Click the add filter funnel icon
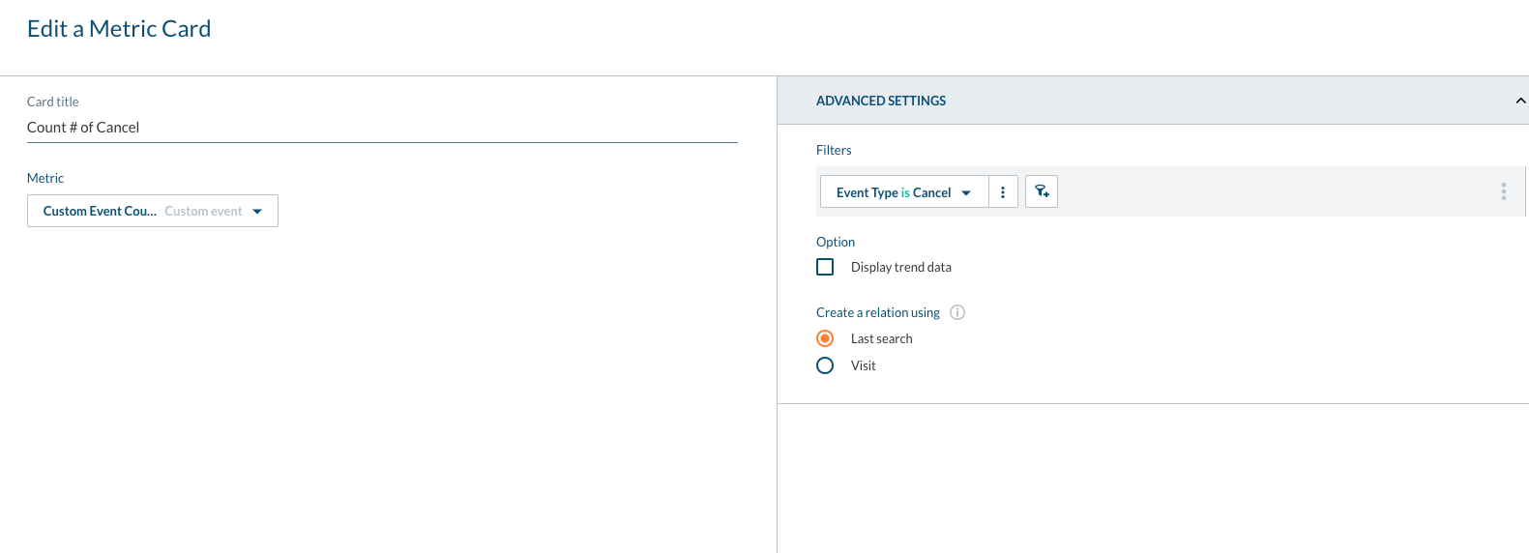 click(x=1042, y=191)
